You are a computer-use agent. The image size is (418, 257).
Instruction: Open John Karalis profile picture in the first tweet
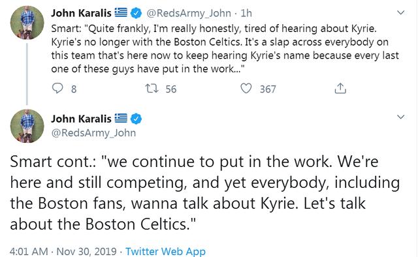click(x=27, y=22)
